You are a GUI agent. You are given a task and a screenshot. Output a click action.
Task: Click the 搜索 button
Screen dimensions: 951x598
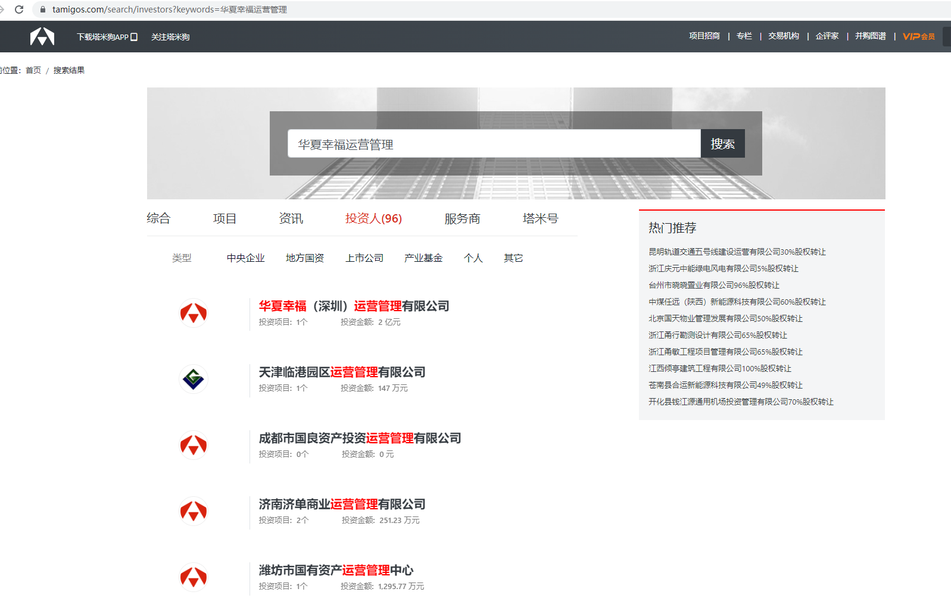coord(723,143)
